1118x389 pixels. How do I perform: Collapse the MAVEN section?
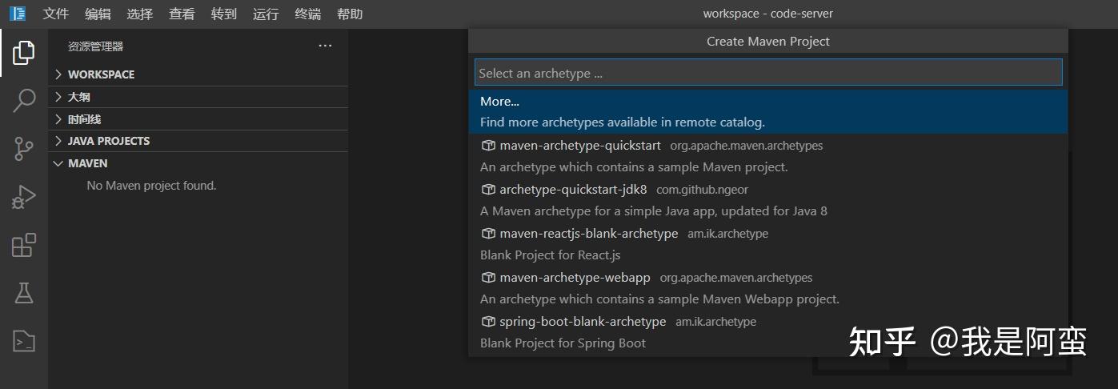[198, 163]
